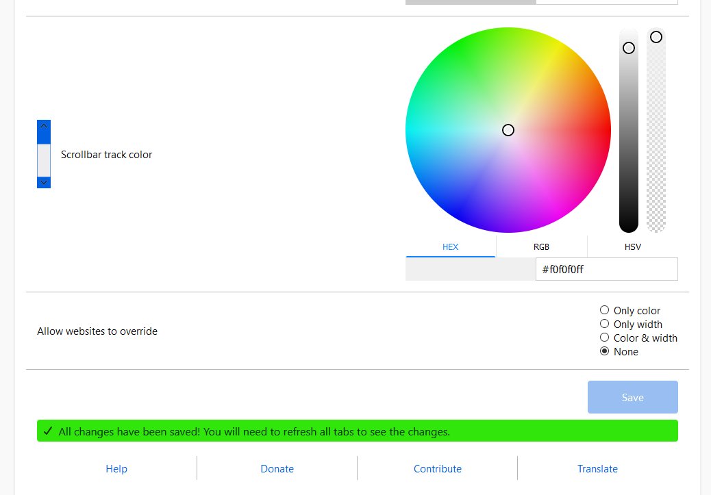Click the 'Scrollbar track color' label
Screen dimensions: 711x495
(x=107, y=155)
